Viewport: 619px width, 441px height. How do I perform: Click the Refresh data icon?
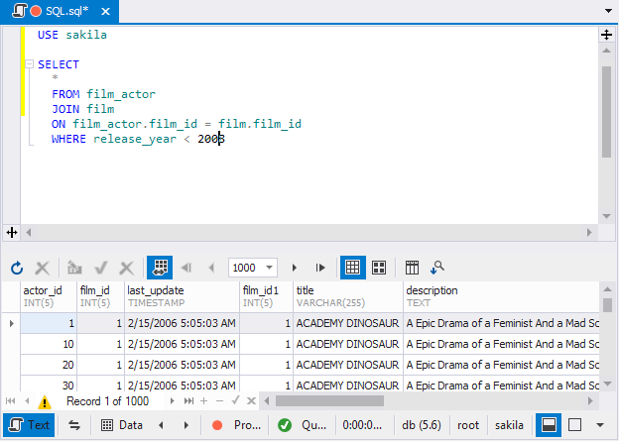pyautogui.click(x=17, y=269)
